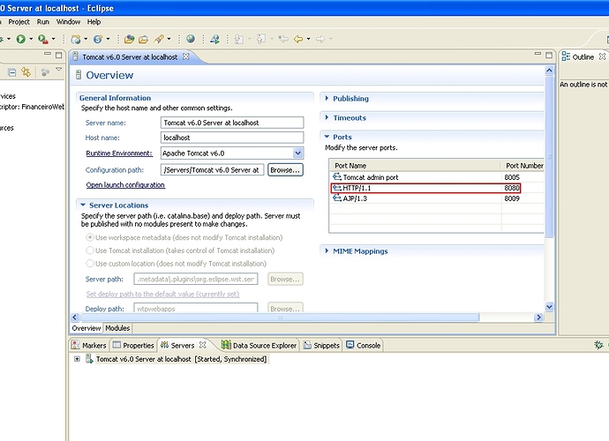Select Use custom location radio button
609x441 pixels.
pos(90,264)
